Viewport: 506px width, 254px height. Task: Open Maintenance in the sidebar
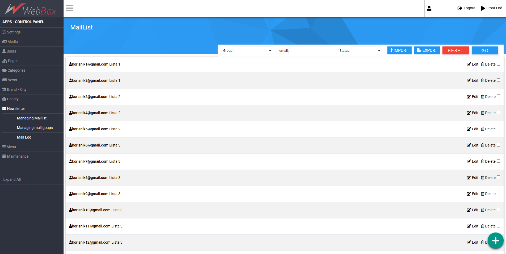32,156
